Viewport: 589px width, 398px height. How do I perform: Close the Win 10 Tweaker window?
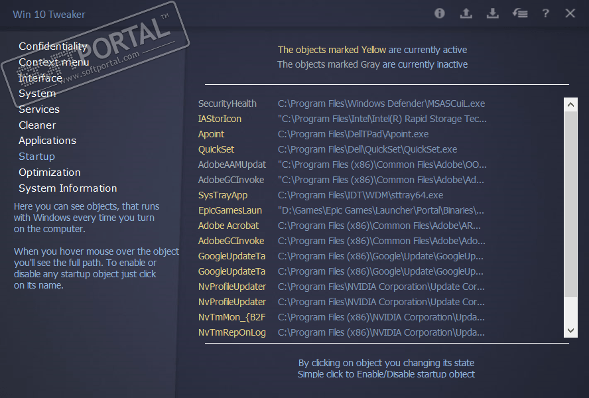[x=570, y=13]
